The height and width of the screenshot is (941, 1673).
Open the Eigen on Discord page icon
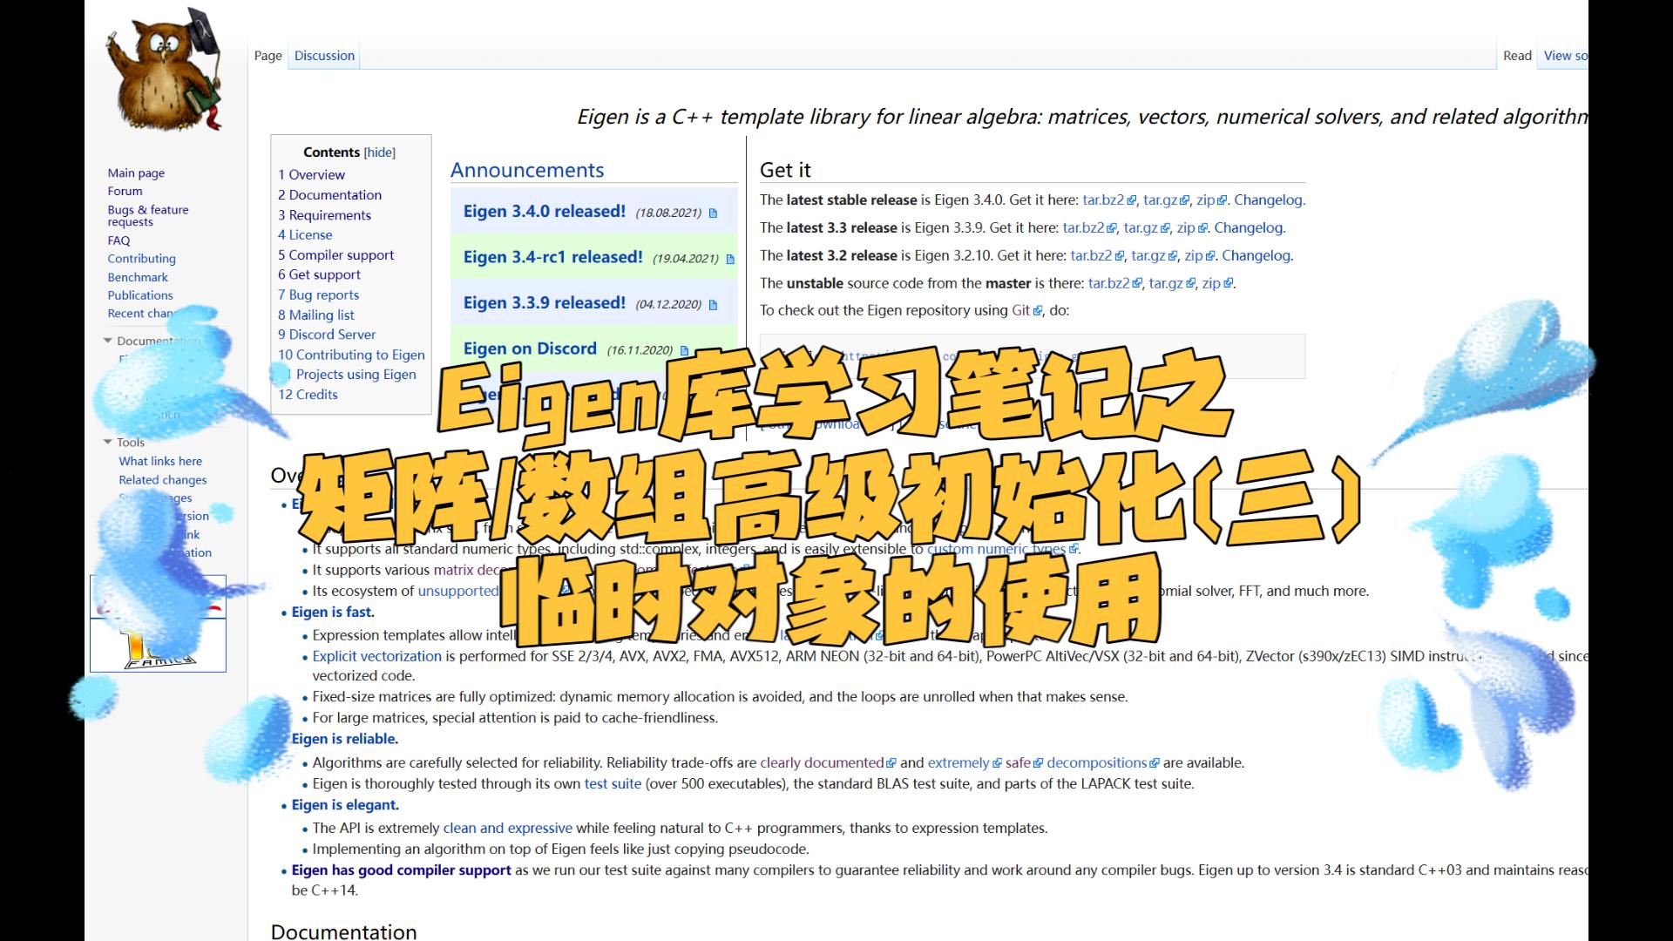[x=684, y=350]
